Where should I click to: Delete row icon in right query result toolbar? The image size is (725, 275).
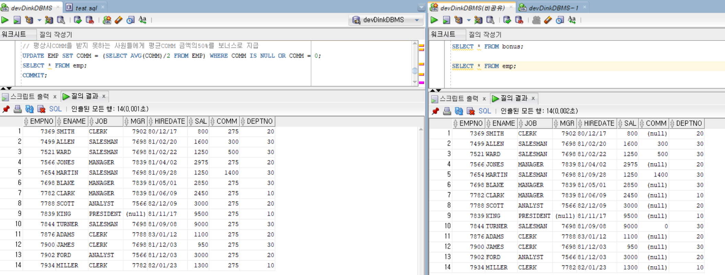471,111
